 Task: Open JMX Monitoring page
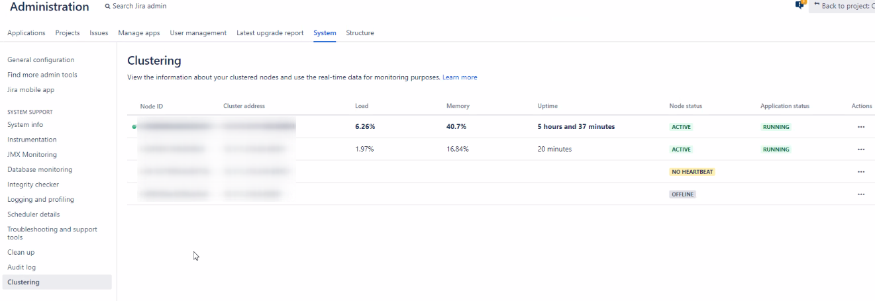(32, 155)
